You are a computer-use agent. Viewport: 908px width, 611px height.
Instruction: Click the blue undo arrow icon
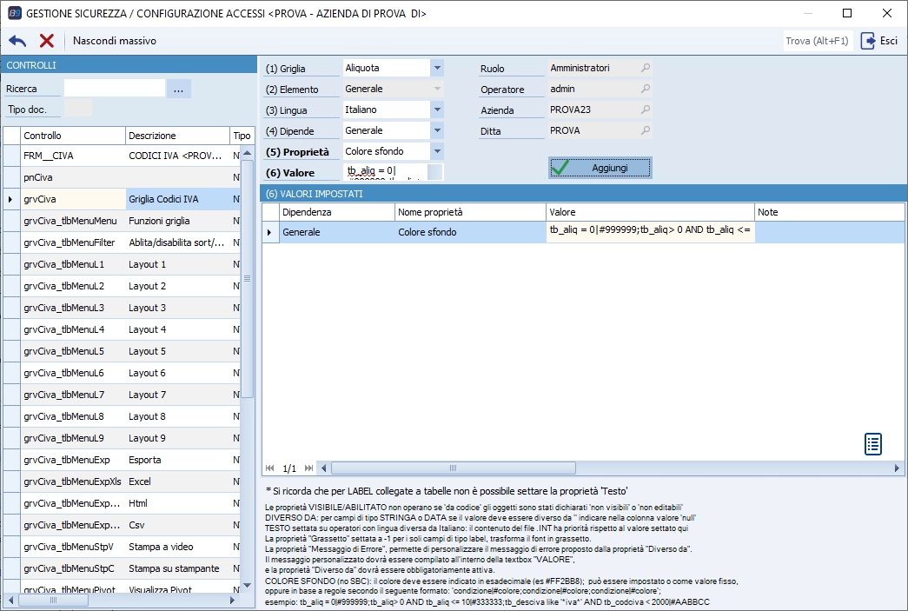coord(17,41)
